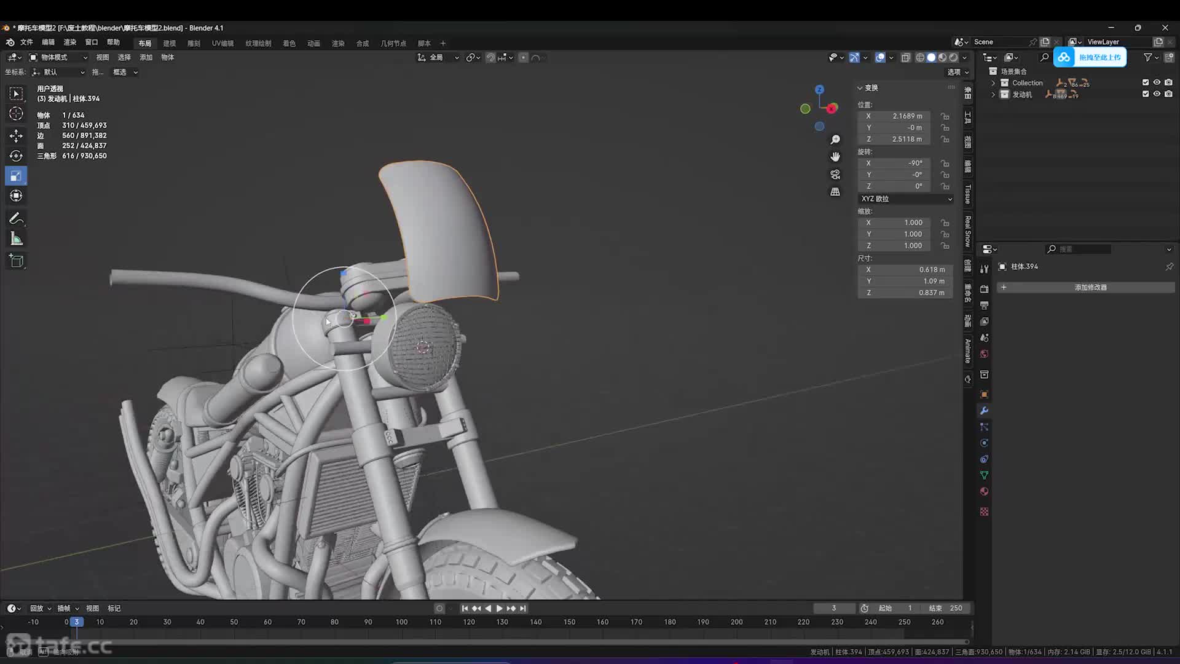Switch to the UV编辑 workspace tab
This screenshot has width=1180, height=664.
coord(222,43)
